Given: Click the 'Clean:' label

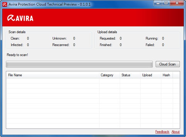Looking at the screenshot, I should [15, 38].
